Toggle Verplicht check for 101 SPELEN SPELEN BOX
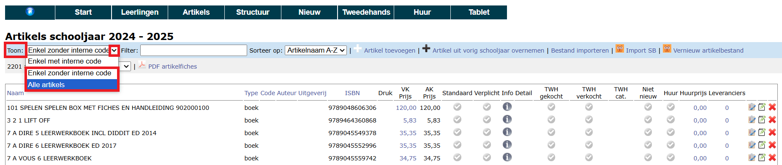 click(x=487, y=107)
